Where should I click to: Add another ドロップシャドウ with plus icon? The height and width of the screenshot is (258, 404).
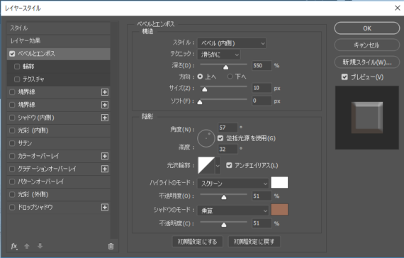pos(105,207)
